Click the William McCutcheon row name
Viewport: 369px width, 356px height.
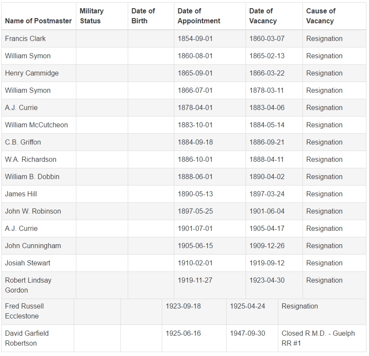[36, 125]
